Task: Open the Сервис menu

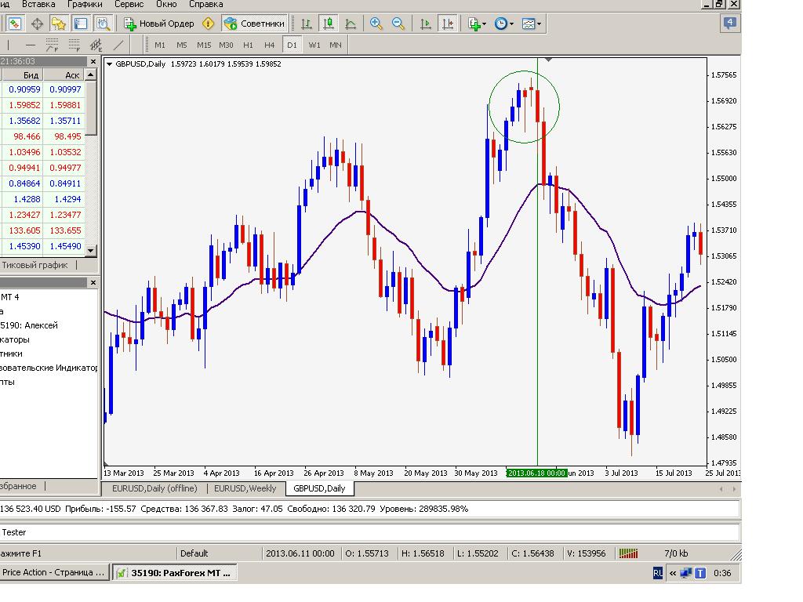Action: click(129, 4)
